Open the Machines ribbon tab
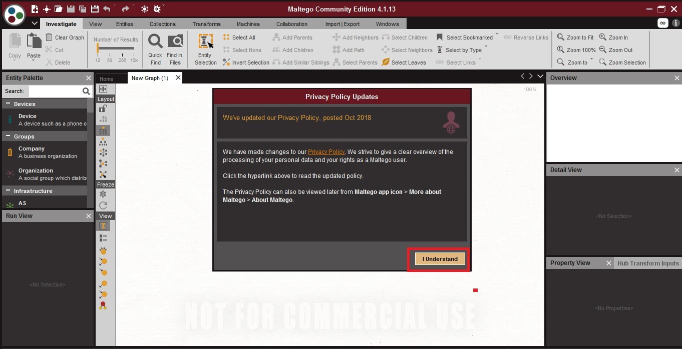Viewport: 683px width, 349px height. (248, 24)
